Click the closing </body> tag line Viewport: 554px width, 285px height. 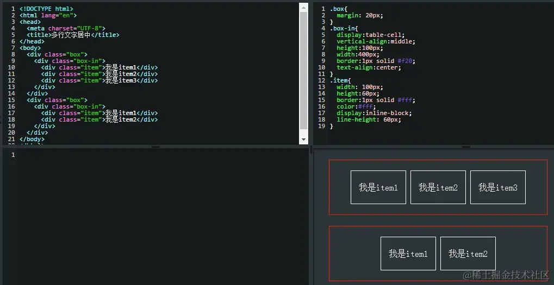32,140
